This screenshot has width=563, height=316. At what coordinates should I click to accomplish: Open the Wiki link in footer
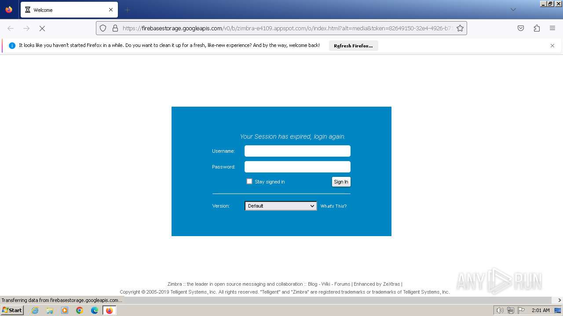[325, 284]
